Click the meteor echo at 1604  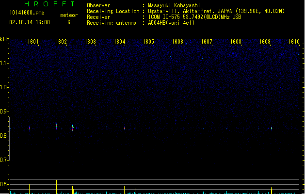[x=124, y=128]
